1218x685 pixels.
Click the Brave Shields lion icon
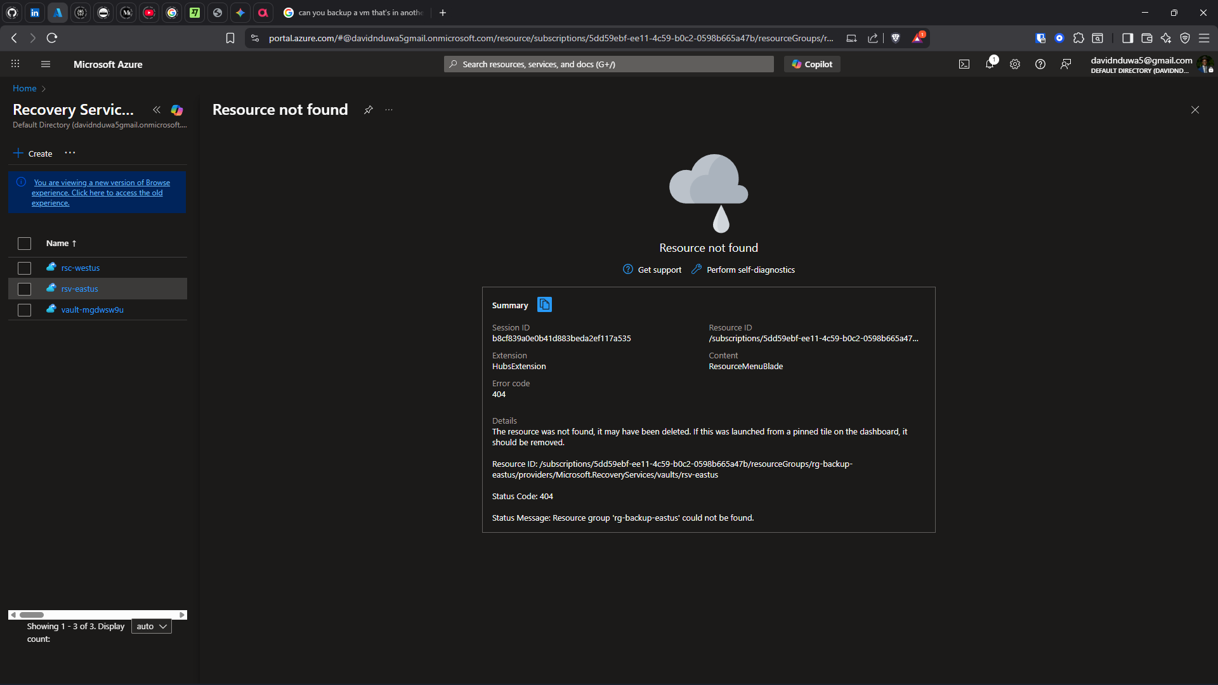click(x=896, y=38)
